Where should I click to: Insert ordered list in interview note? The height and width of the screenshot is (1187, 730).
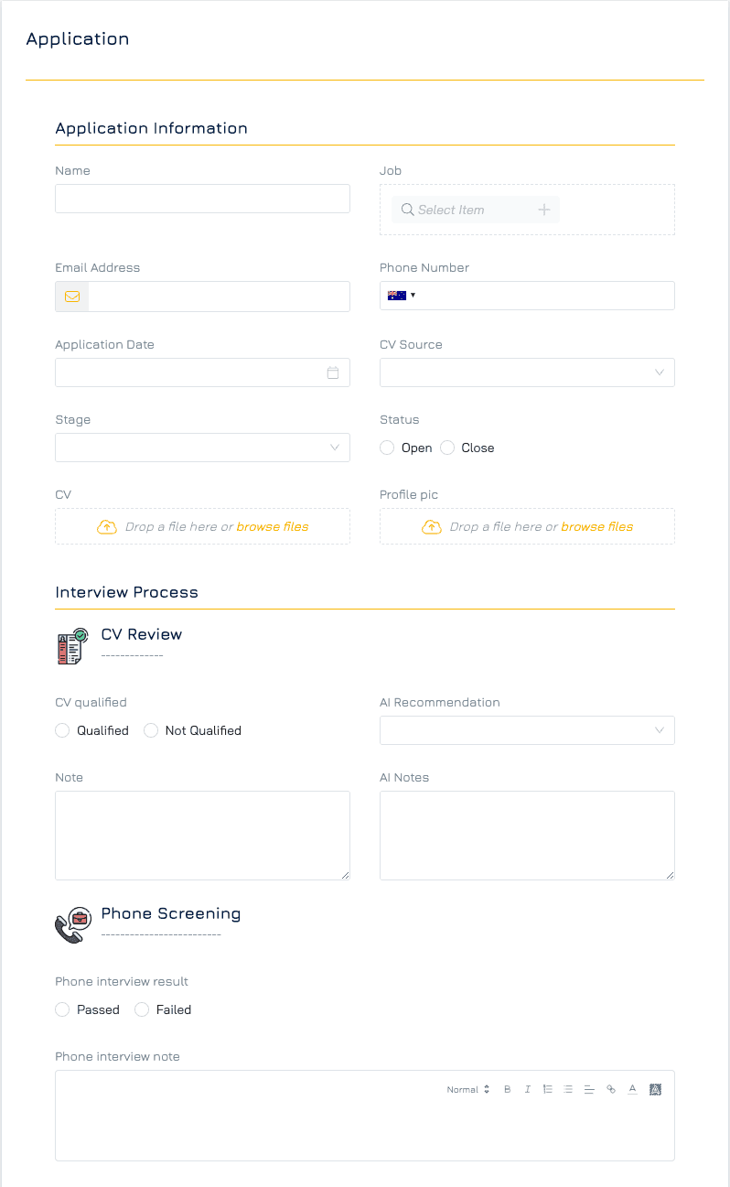tap(548, 1089)
